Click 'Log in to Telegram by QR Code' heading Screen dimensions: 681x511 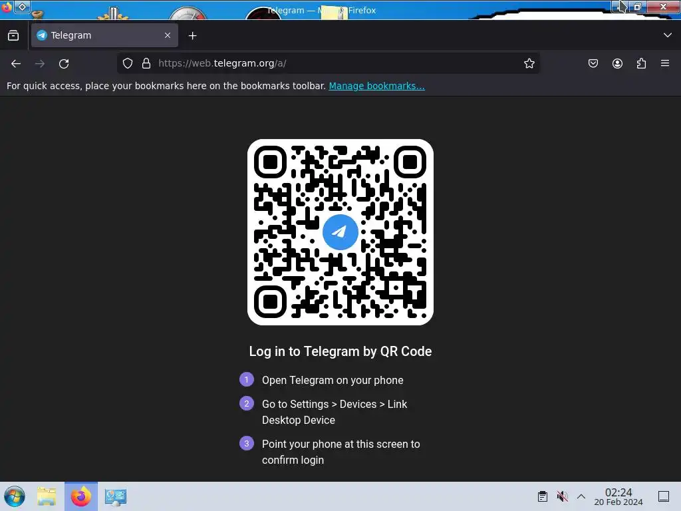340,351
